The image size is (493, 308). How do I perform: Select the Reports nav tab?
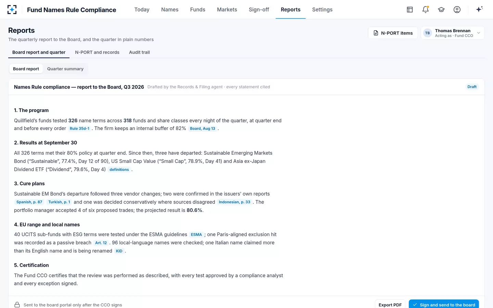(291, 10)
